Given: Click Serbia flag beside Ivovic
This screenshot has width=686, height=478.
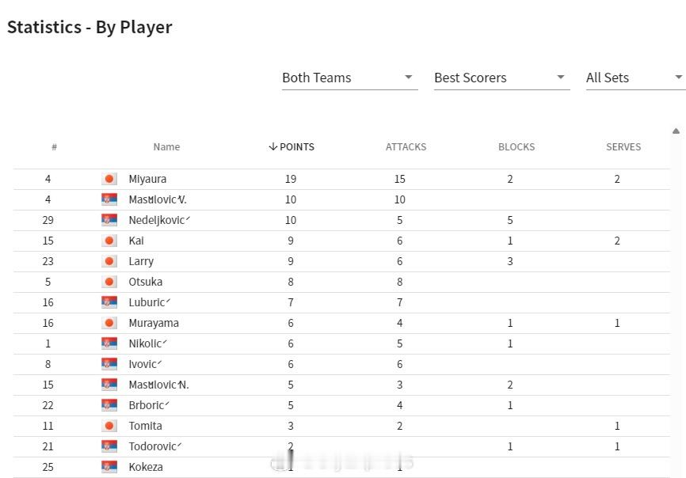Looking at the screenshot, I should pos(109,363).
